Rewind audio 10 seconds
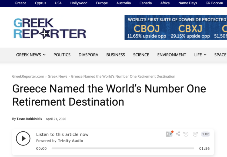 point(186,134)
